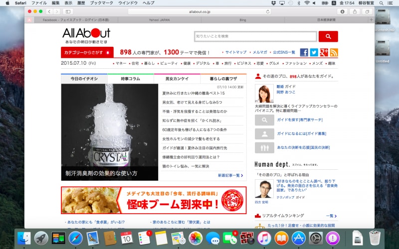Click the 怪味ブーム到来中 banner
The width and height of the screenshot is (399, 249).
click(154, 200)
